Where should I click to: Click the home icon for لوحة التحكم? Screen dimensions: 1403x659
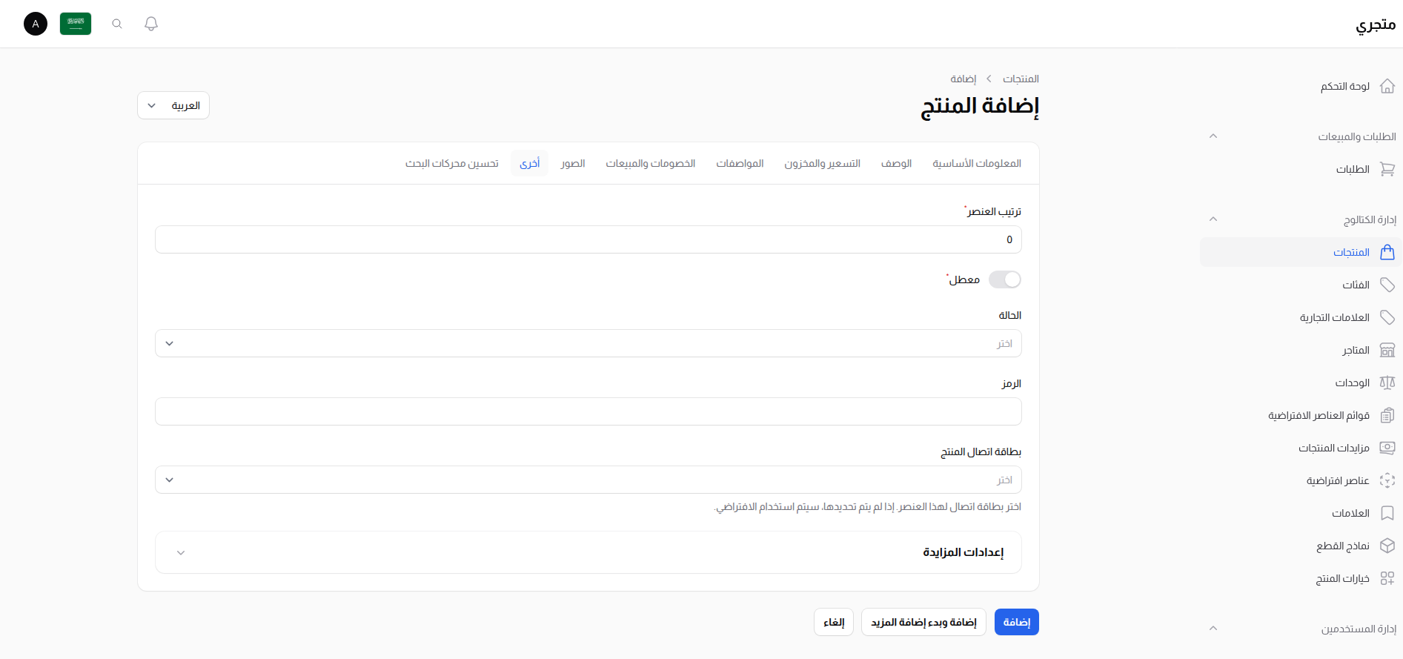pos(1387,86)
